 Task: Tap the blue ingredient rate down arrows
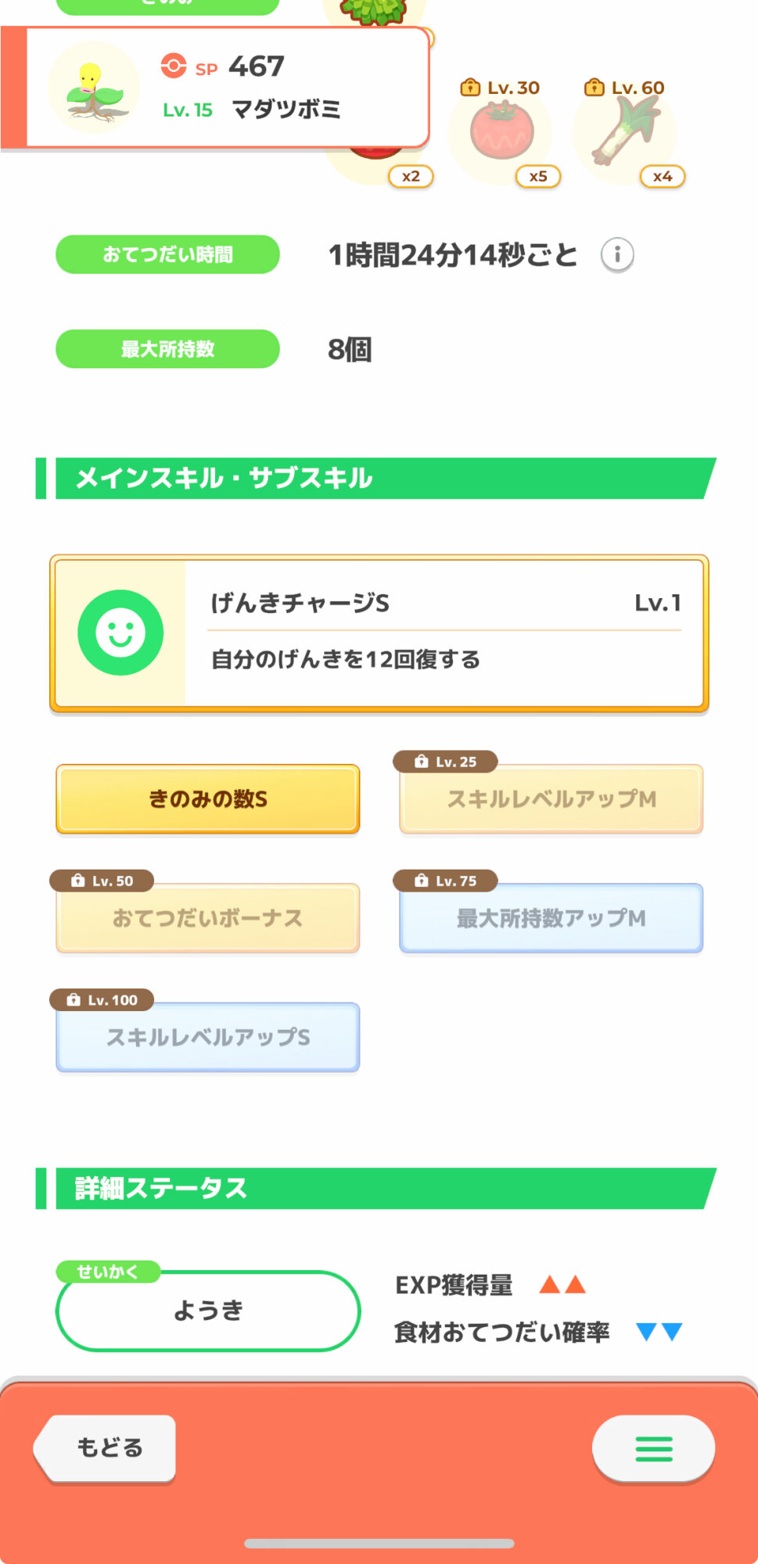tap(659, 1331)
